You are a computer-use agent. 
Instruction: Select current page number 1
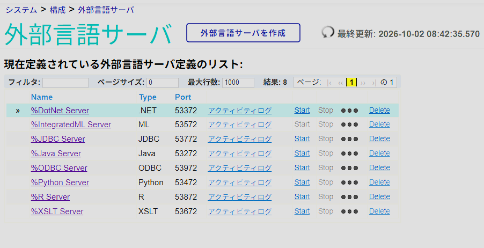coord(351,83)
